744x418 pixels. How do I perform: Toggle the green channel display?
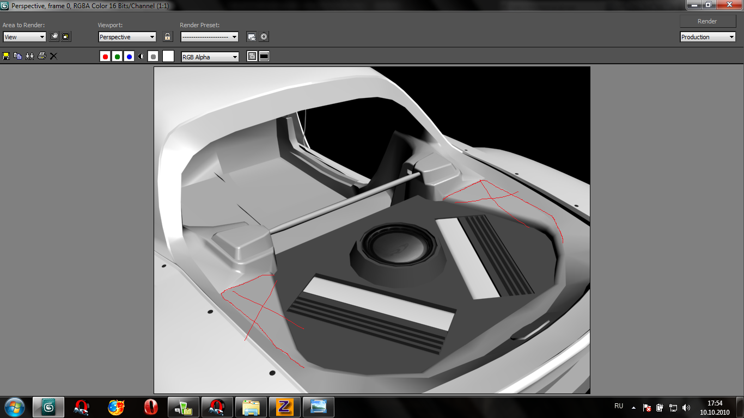117,57
